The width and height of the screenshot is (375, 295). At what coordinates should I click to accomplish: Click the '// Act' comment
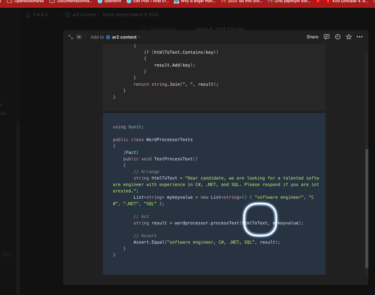141,217
